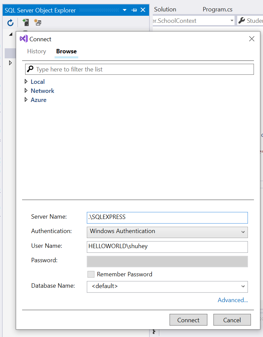Select the Azure tree node label

pos(39,100)
